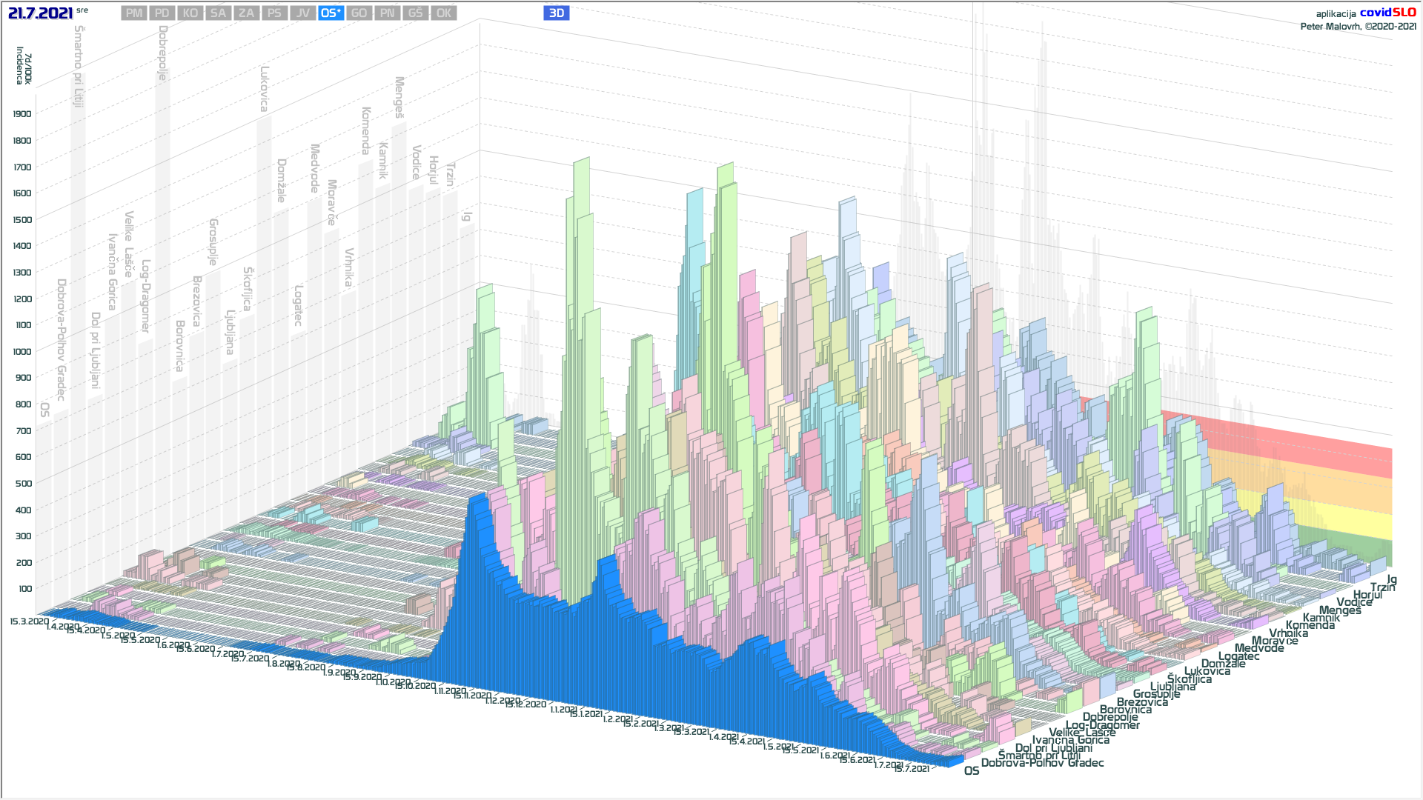Select the Ig municipality label
This screenshot has width=1423, height=800.
1391,579
